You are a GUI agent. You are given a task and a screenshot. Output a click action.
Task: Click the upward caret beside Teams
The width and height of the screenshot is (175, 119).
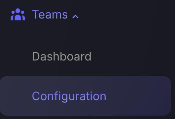(x=75, y=17)
